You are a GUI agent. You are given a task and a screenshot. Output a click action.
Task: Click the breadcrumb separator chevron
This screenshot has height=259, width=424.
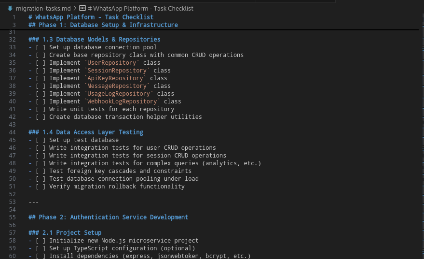pyautogui.click(x=74, y=8)
